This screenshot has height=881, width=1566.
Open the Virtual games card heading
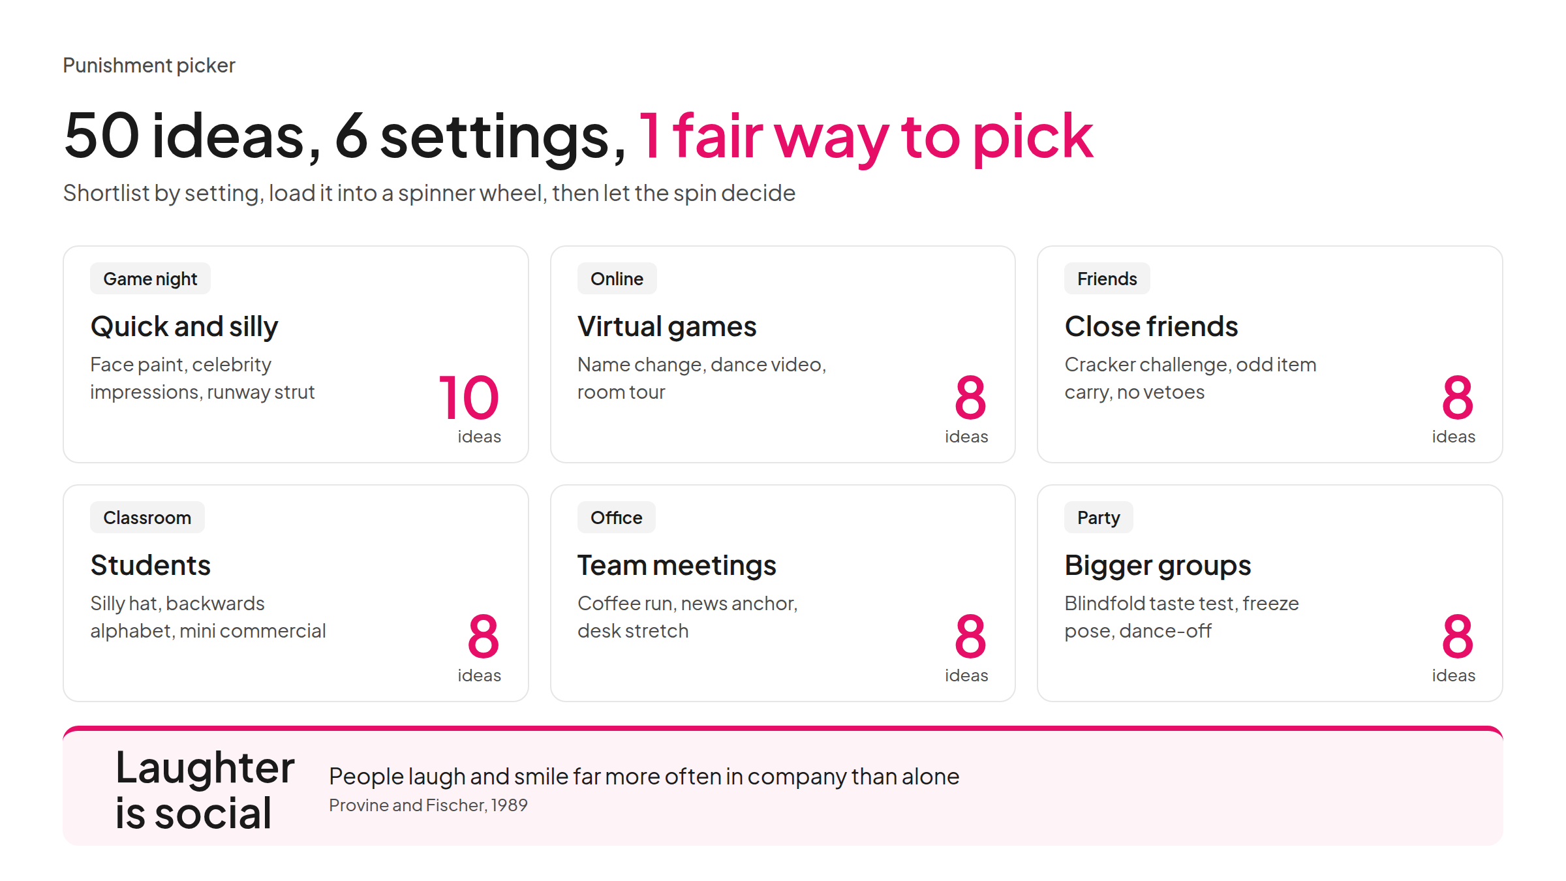[x=667, y=326]
